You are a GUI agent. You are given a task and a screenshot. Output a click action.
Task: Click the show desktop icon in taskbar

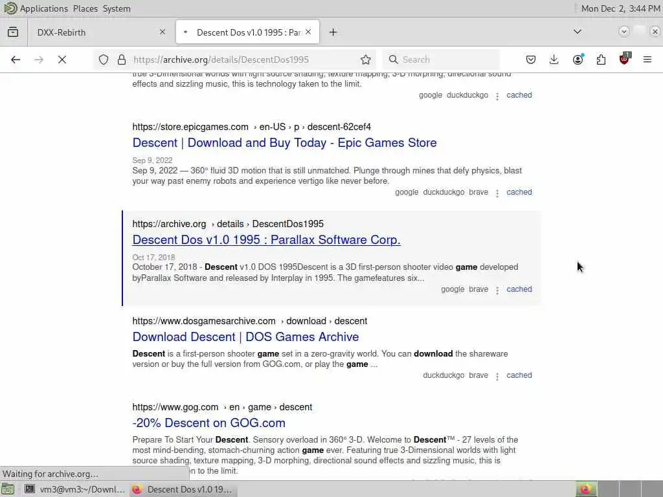tap(8, 489)
